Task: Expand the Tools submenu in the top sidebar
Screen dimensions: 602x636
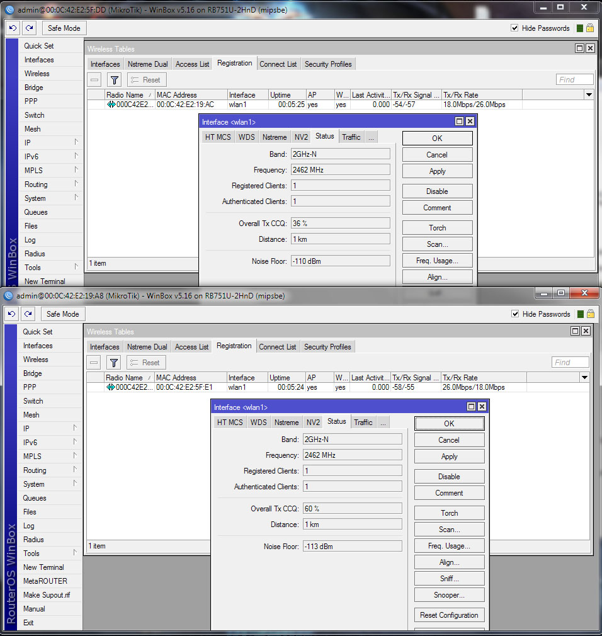Action: coord(76,267)
